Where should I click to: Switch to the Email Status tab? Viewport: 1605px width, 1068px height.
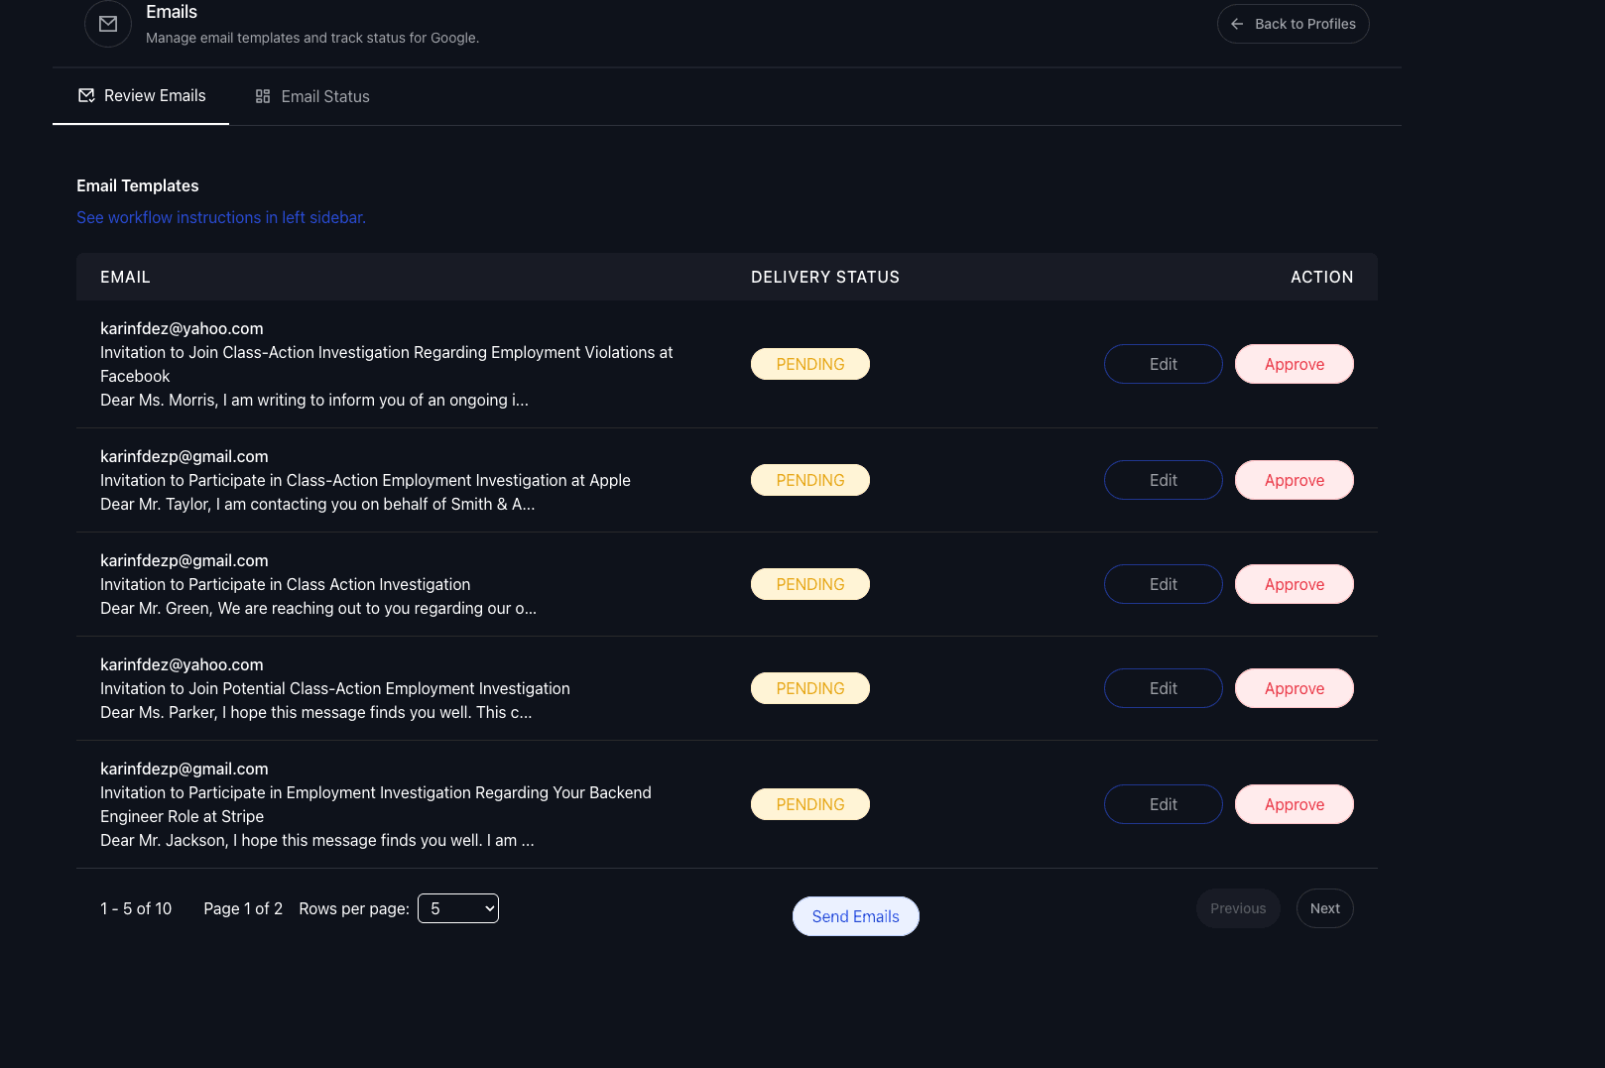(x=312, y=96)
